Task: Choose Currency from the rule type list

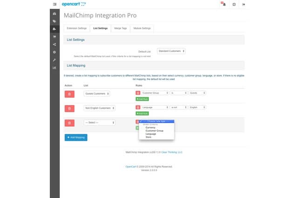Action: click(150, 127)
